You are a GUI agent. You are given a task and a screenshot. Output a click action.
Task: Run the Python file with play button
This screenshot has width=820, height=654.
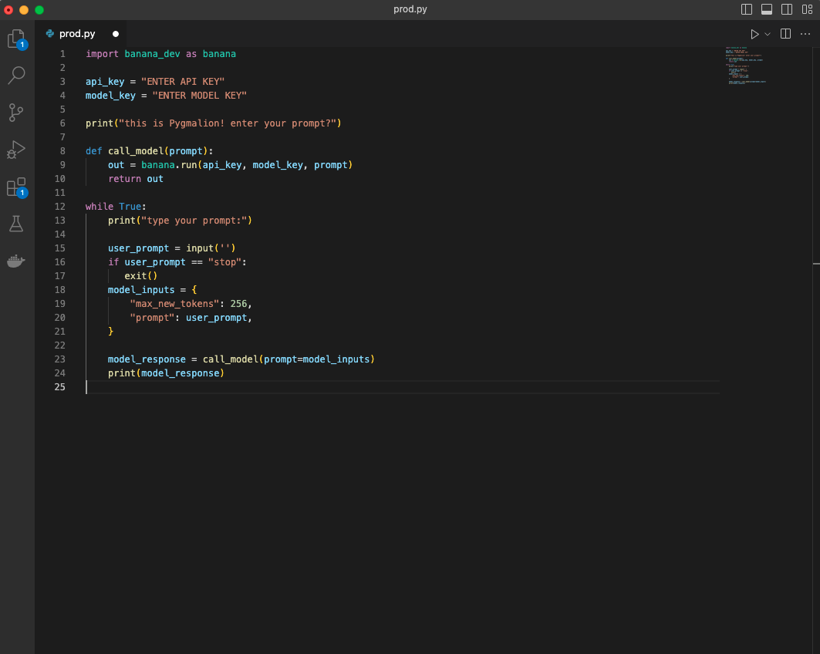pos(754,34)
